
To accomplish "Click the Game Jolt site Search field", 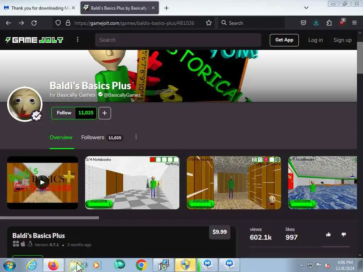I will point(178,40).
